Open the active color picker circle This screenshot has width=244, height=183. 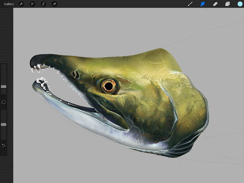(x=240, y=4)
